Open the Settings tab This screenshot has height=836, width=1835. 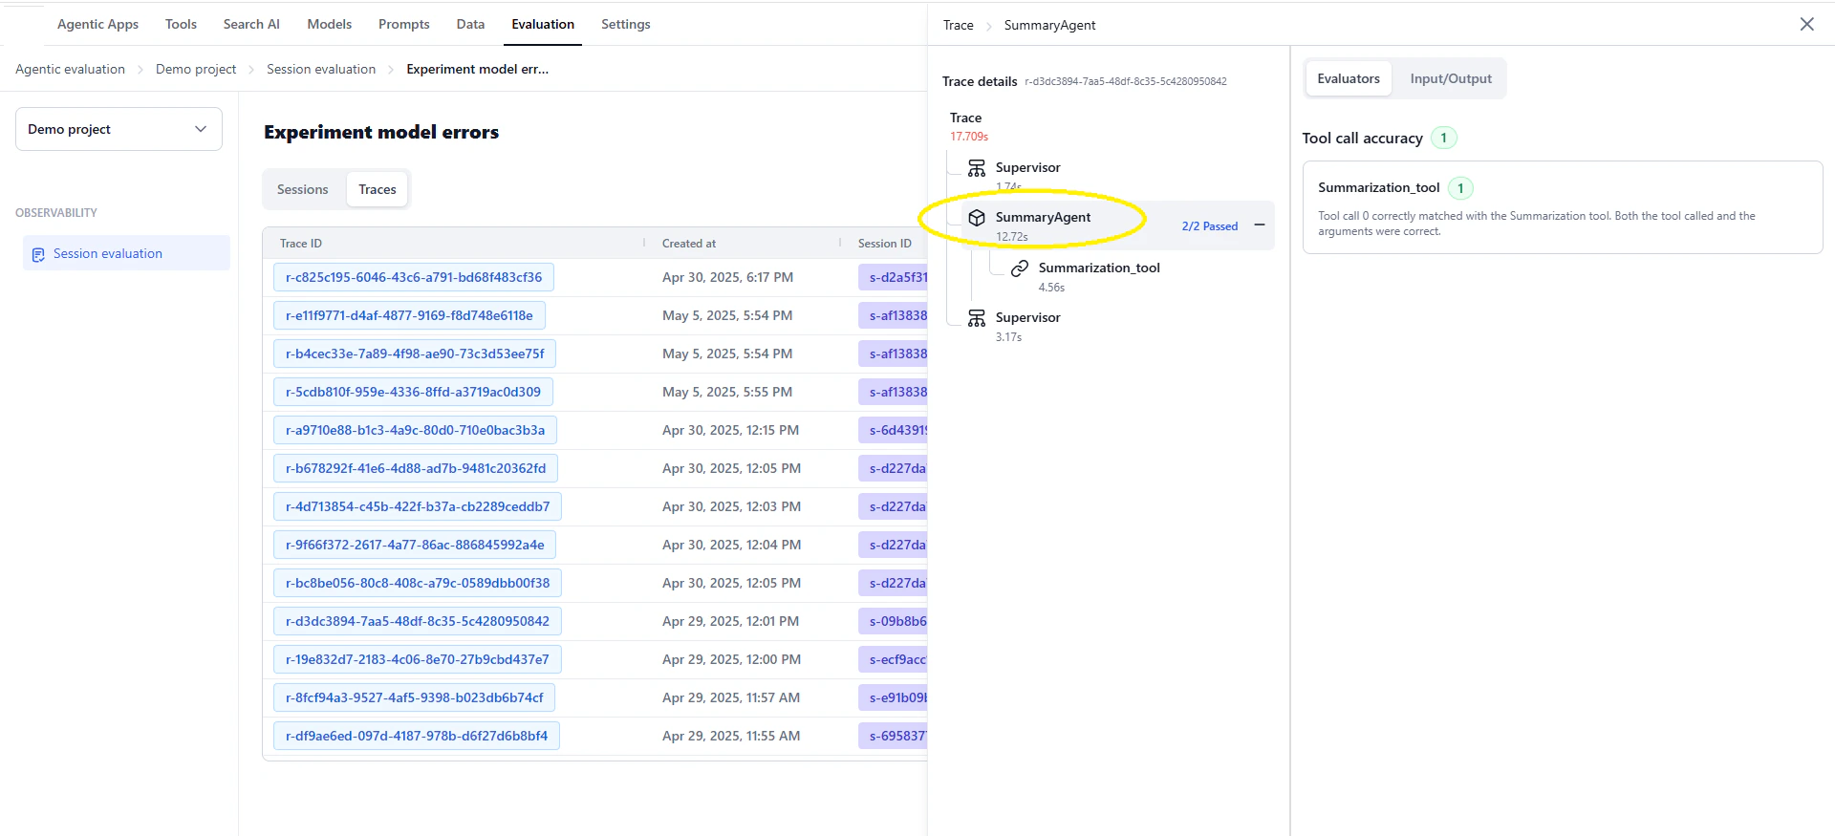pos(625,24)
